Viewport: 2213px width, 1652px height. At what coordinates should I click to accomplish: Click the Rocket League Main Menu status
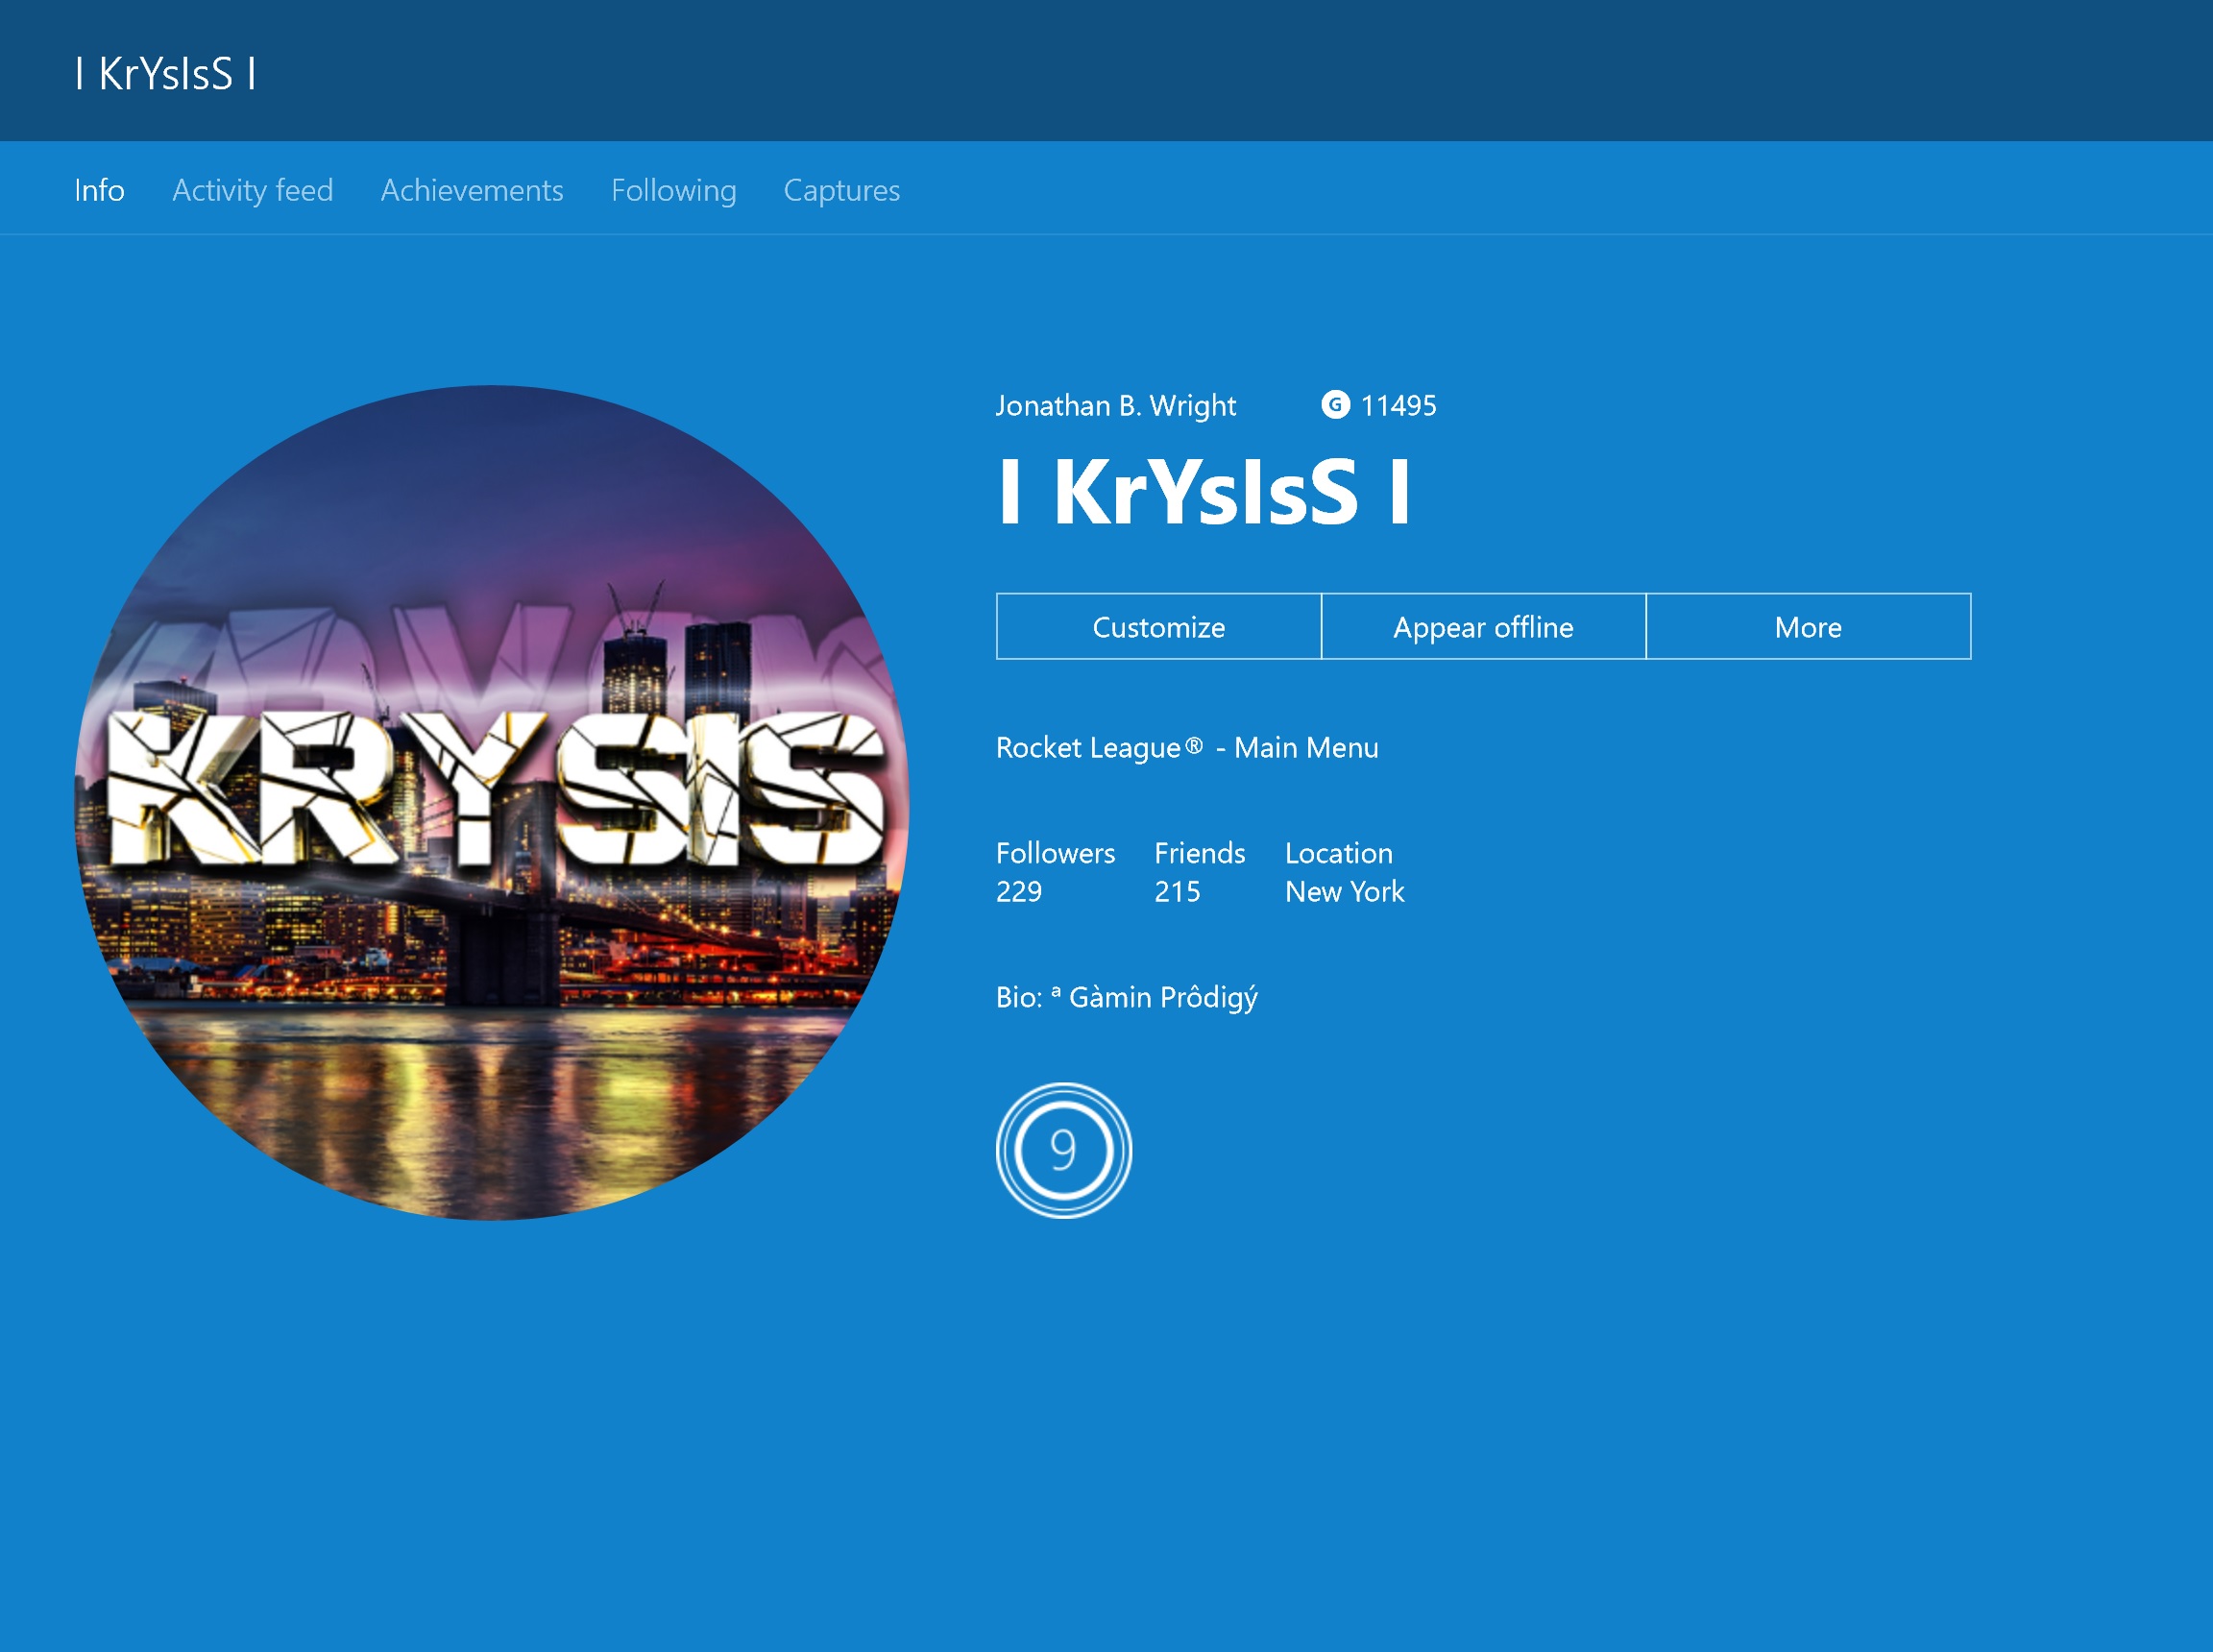(x=1187, y=748)
